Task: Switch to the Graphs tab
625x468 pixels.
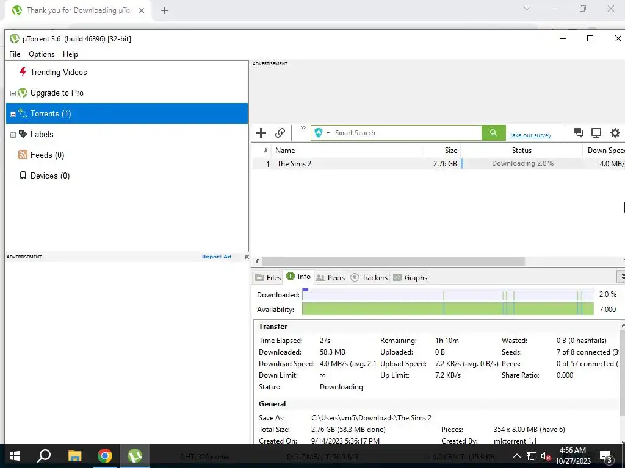Action: (410, 277)
